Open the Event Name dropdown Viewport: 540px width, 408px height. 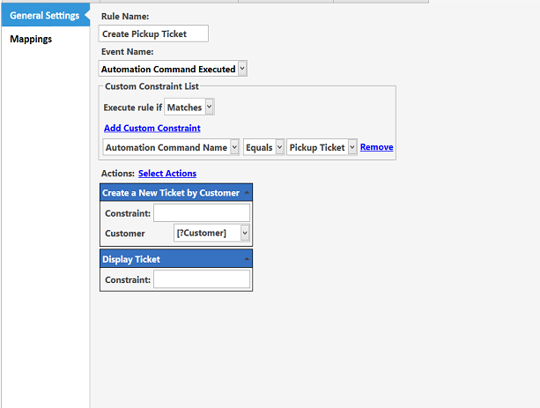(174, 69)
